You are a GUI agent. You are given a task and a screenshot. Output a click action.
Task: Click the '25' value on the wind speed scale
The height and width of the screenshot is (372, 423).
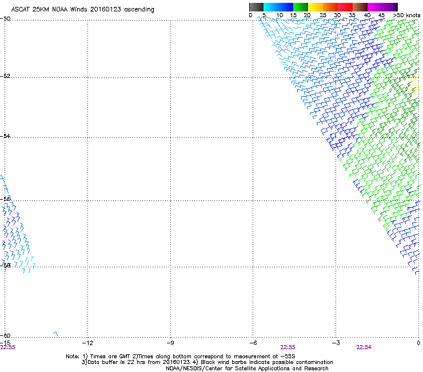(x=323, y=15)
